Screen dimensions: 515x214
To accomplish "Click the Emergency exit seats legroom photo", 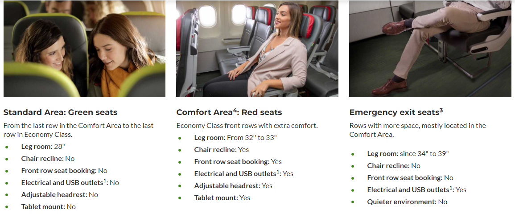I will (430, 49).
